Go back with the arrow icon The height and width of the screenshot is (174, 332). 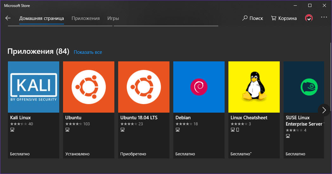point(8,18)
